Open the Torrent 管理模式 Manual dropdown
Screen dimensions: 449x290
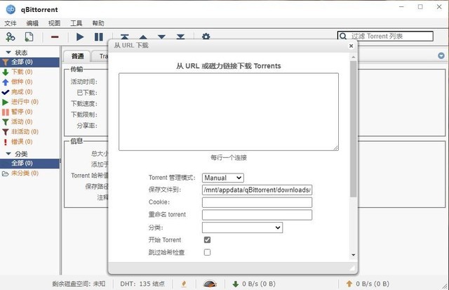[223, 178]
